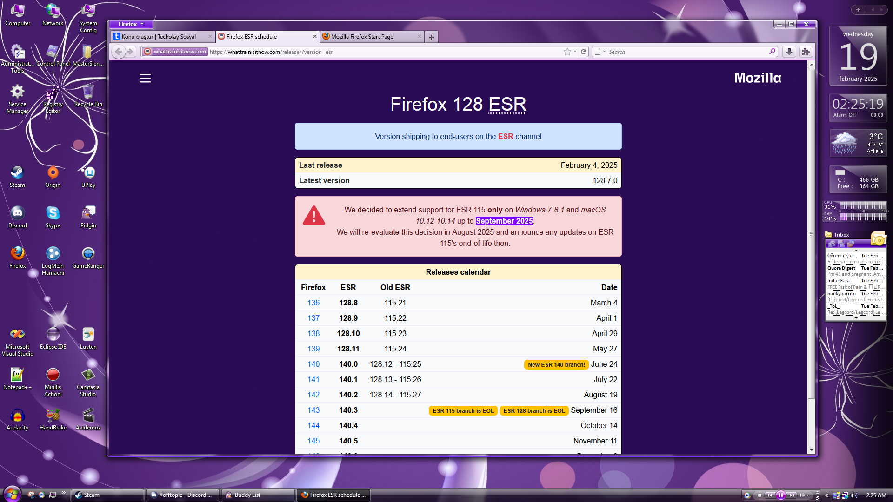
Task: Open the UPlay desktop shortcut
Action: pyautogui.click(x=88, y=177)
